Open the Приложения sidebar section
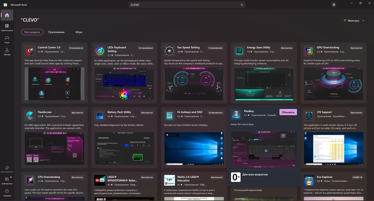Viewport: 374px width, 201px height. pos(7,28)
